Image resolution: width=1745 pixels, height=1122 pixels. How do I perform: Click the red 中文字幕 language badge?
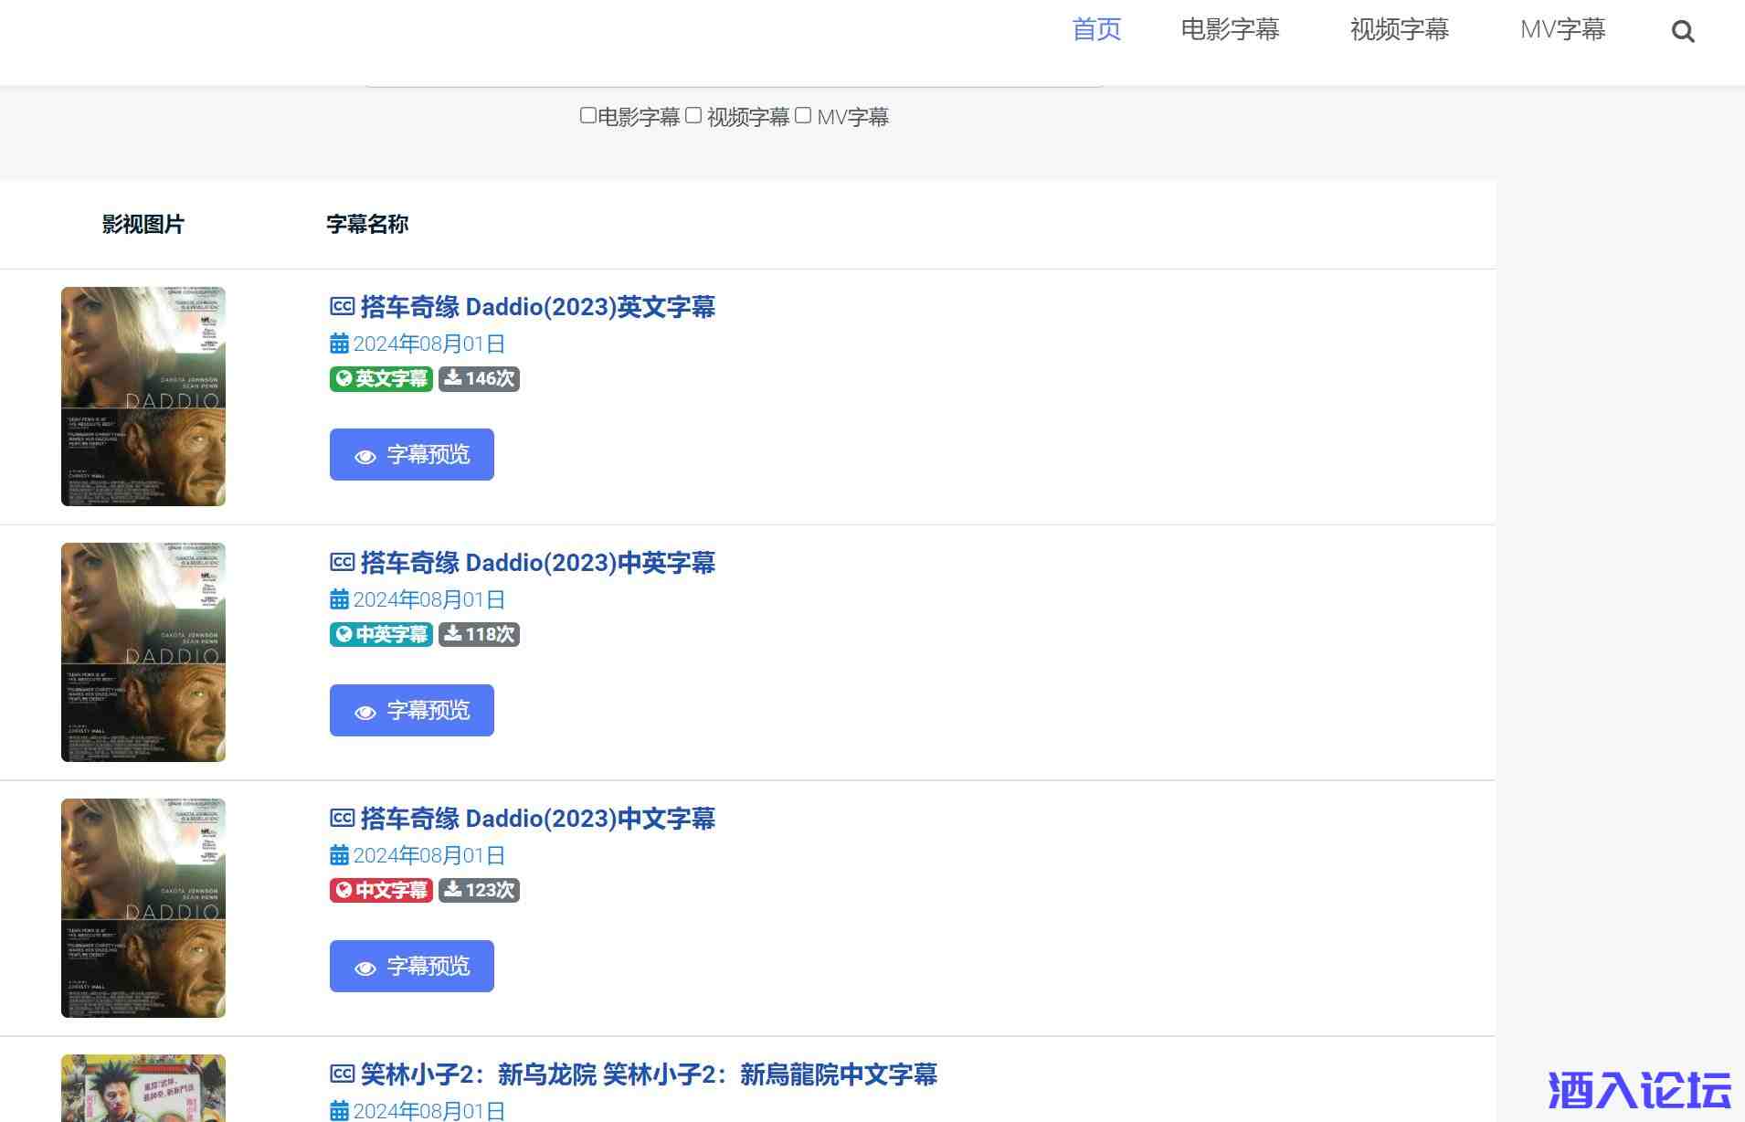click(x=381, y=890)
